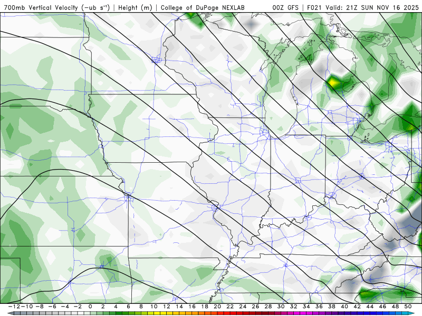The image size is (422, 316).
Task: Click the '10' colorbar scale label
Action: pos(154,307)
